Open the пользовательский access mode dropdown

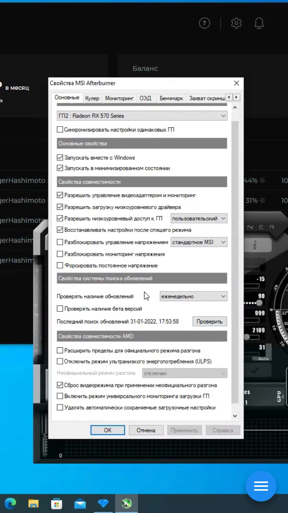(x=199, y=218)
